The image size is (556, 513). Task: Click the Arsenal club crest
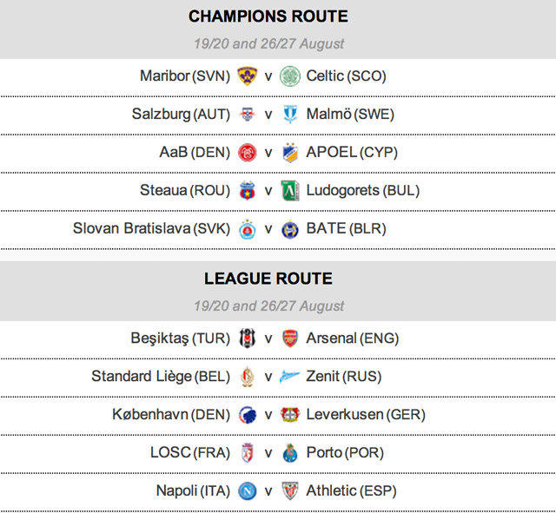[290, 339]
